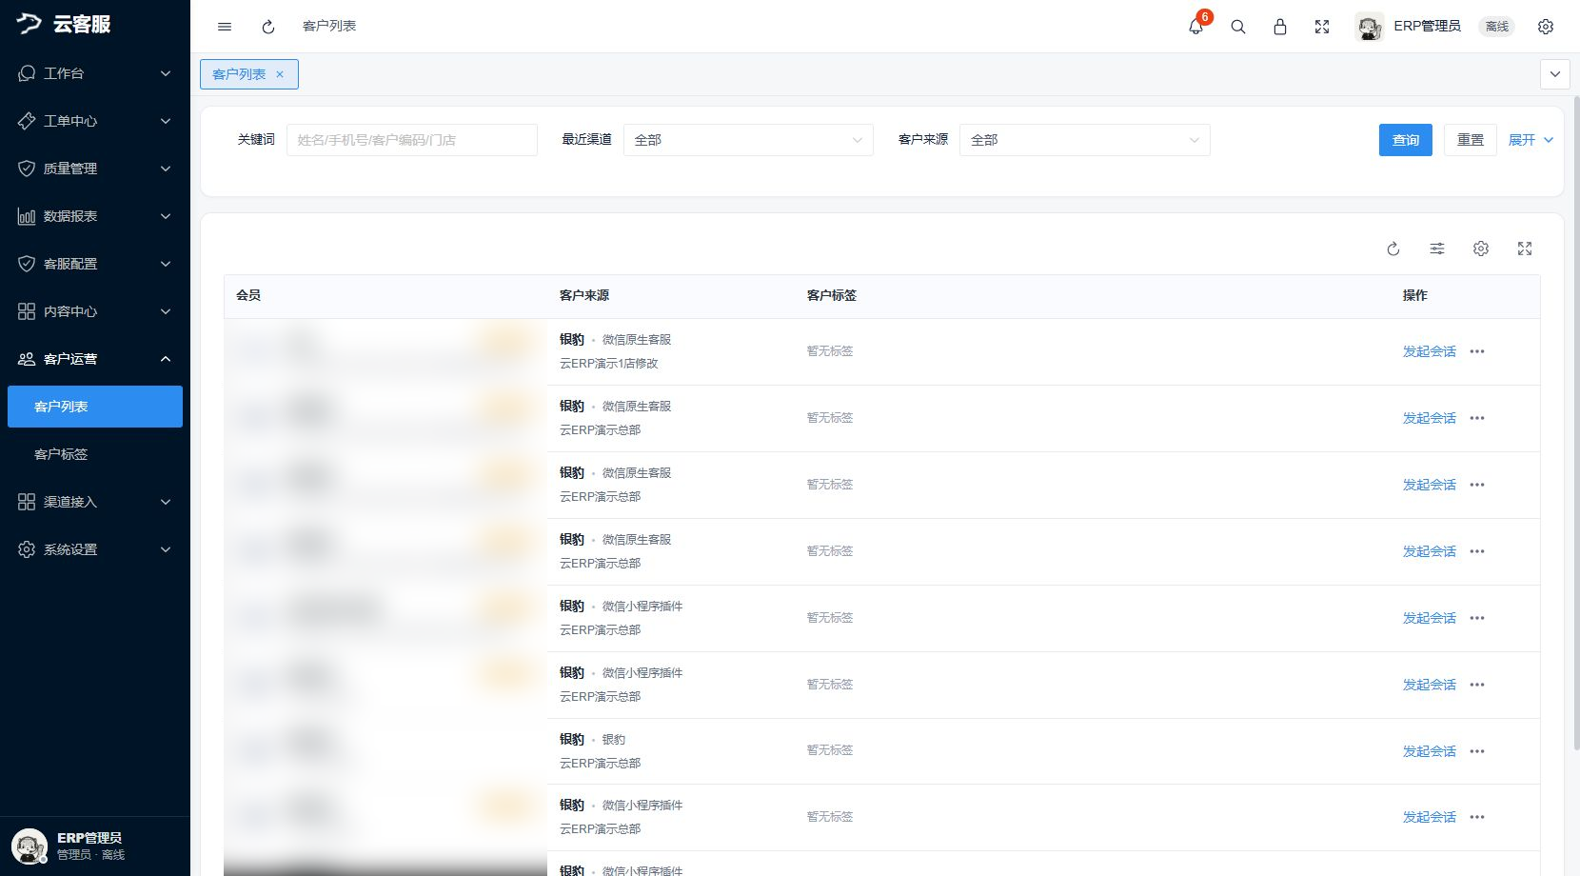This screenshot has height=876, width=1580.
Task: Click the 重置 button
Action: [1471, 140]
